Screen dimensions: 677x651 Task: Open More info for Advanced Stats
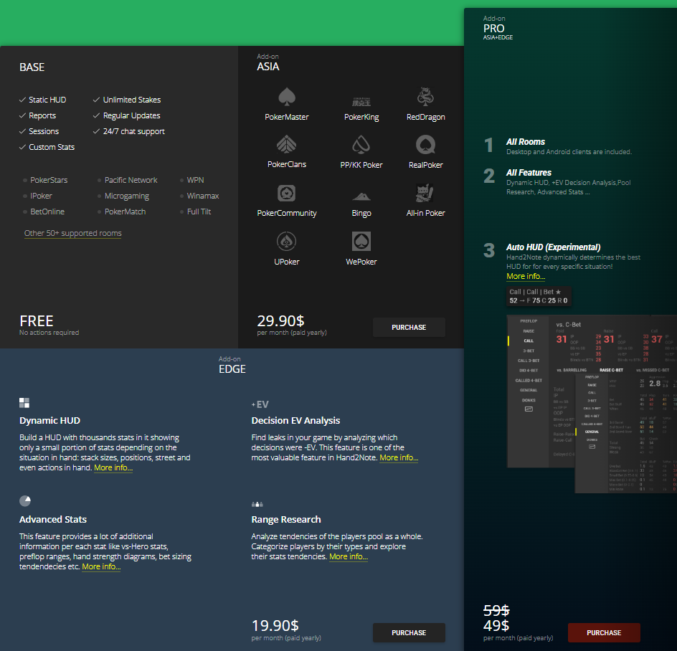(x=101, y=566)
